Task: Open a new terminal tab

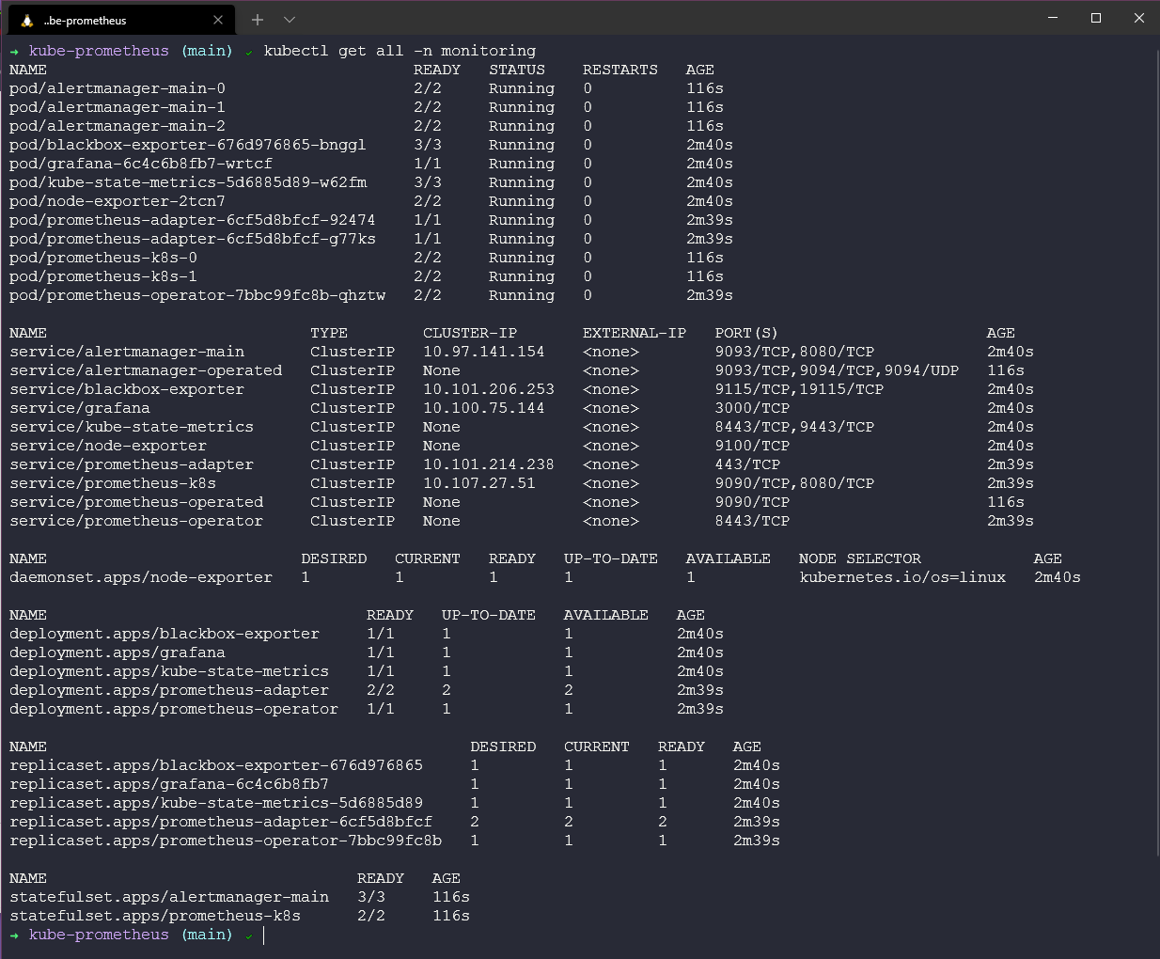Action: [258, 20]
